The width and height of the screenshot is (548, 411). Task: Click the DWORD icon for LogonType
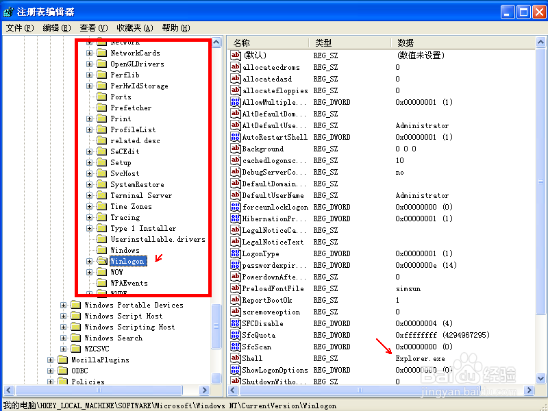236,253
